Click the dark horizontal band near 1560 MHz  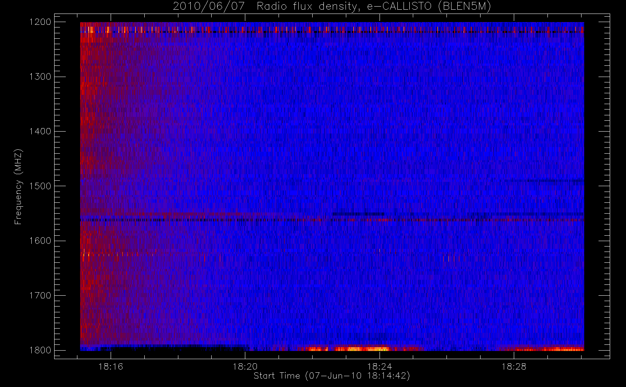click(x=332, y=220)
